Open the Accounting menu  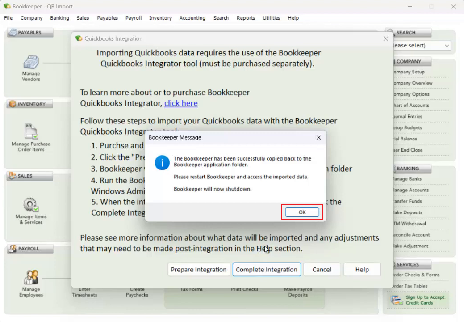coord(192,18)
